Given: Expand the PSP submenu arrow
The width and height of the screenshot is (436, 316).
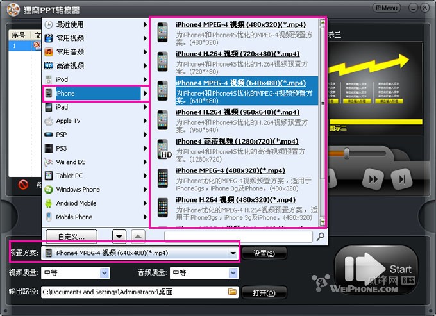Looking at the screenshot, I should tap(145, 135).
